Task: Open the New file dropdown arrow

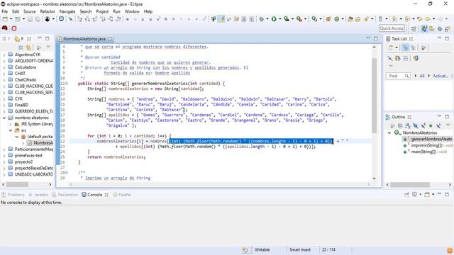Action: coord(11,19)
